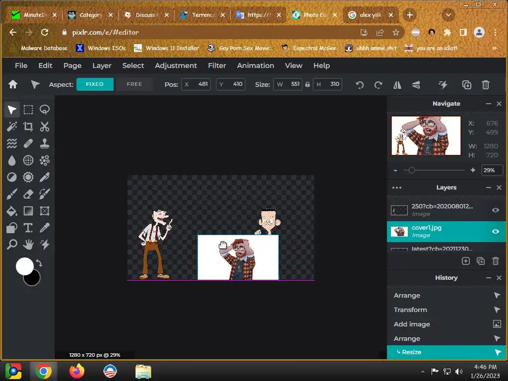Viewport: 508px width, 381px height.
Task: Swap foreground and background colors
Action: pos(39,263)
